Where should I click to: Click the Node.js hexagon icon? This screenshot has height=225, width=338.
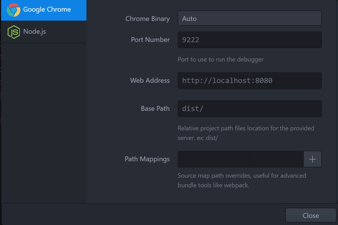point(14,32)
